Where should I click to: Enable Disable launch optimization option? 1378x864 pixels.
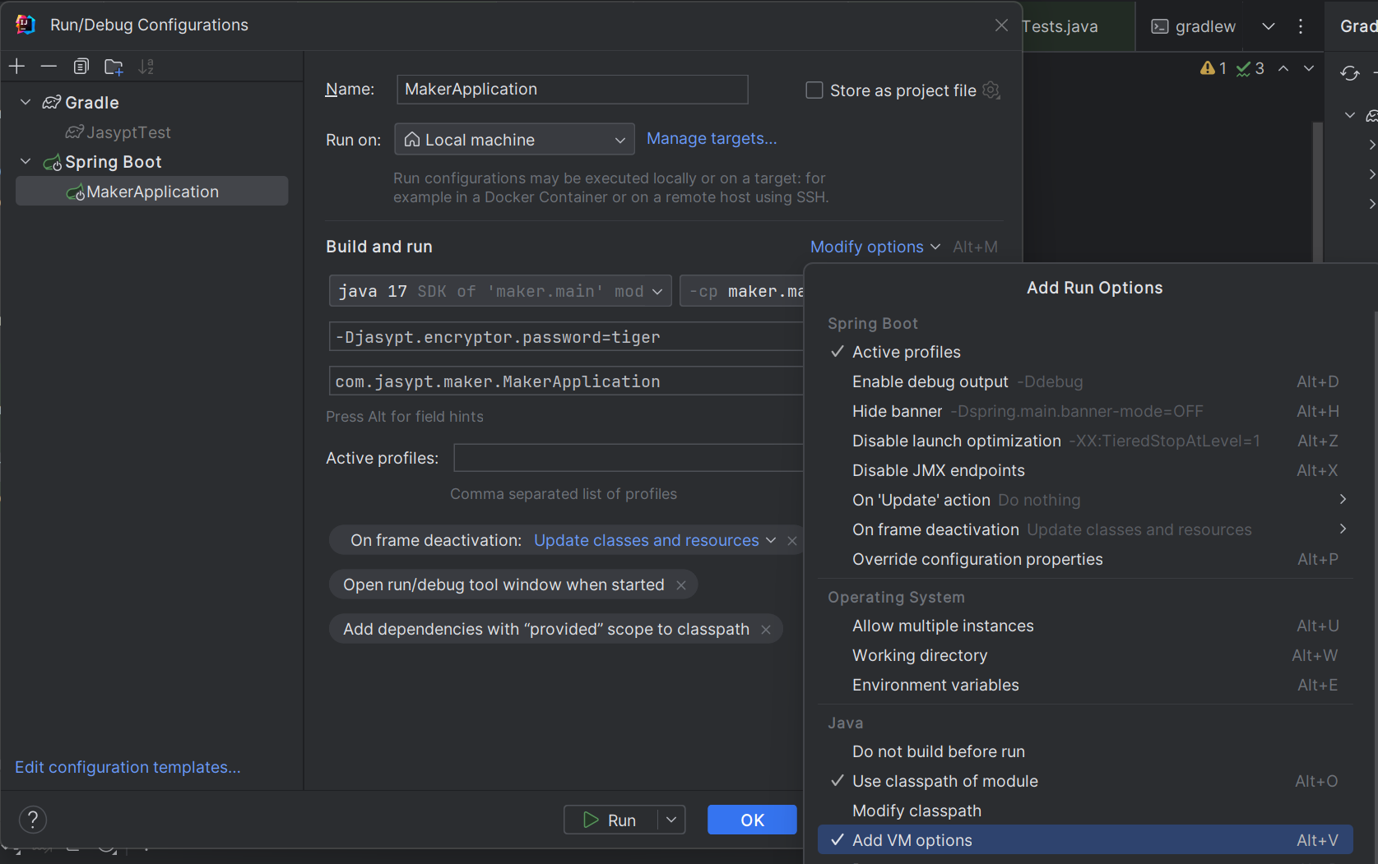tap(1085, 441)
